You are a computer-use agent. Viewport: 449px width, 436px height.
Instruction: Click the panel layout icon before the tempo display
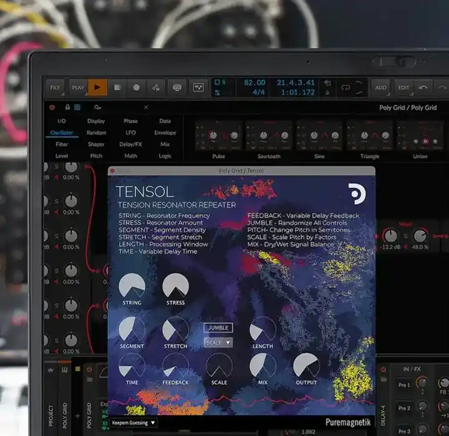point(198,87)
